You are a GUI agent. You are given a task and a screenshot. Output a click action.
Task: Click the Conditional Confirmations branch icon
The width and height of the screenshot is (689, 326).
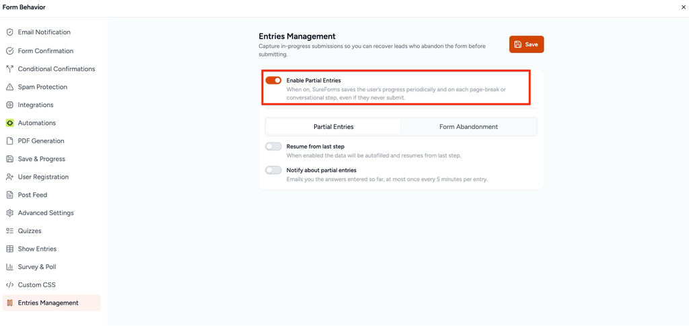(x=9, y=69)
